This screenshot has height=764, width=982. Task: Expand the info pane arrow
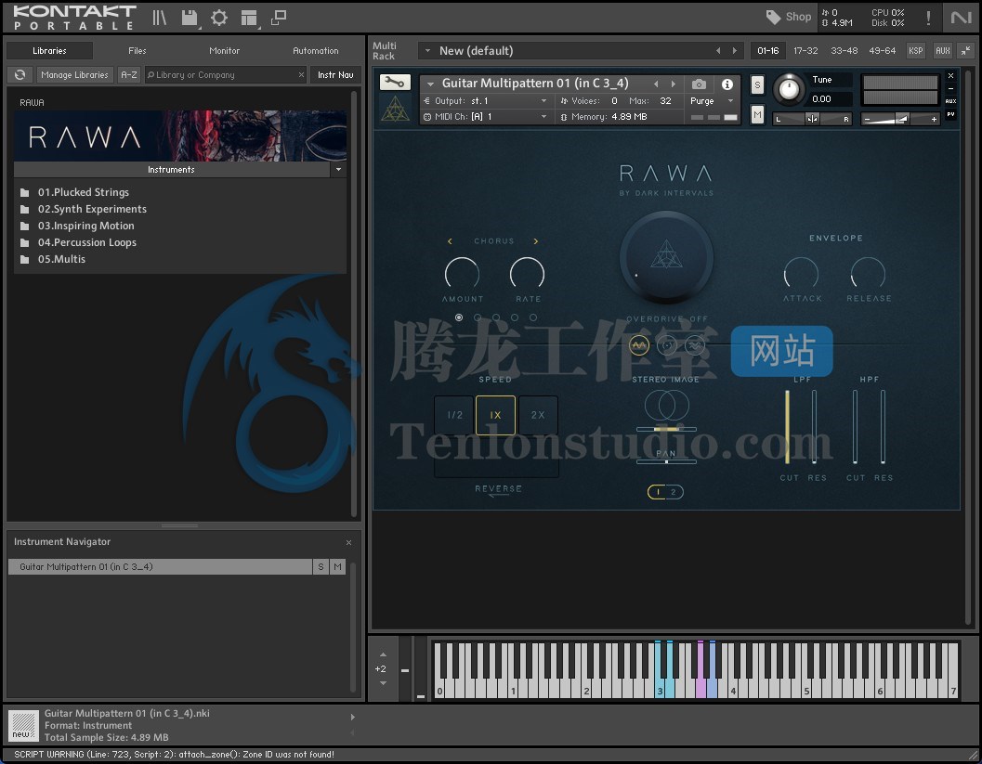(352, 718)
